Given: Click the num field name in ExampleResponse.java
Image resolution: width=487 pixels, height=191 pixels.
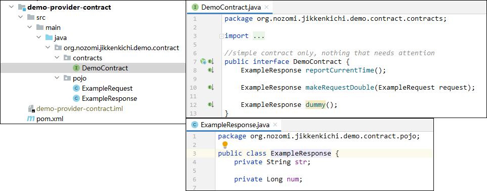Looking at the screenshot, I should point(293,179).
